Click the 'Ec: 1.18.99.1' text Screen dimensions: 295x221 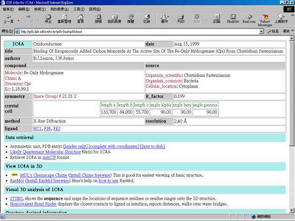(x=17, y=89)
